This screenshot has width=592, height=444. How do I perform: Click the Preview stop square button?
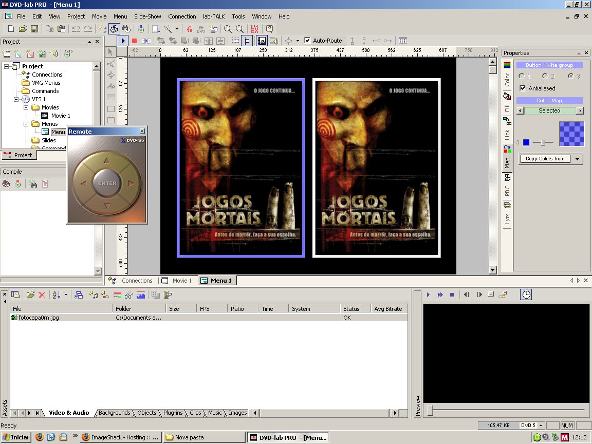(452, 294)
